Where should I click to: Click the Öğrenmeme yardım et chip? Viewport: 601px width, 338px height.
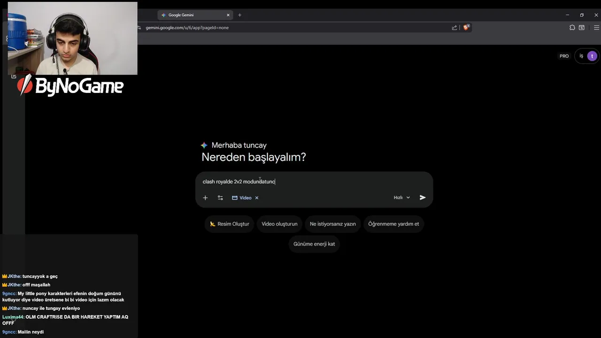coord(393,224)
